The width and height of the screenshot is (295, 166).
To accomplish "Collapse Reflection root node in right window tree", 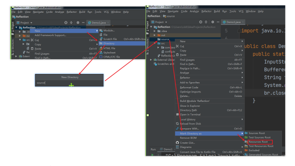I will click(151, 27).
